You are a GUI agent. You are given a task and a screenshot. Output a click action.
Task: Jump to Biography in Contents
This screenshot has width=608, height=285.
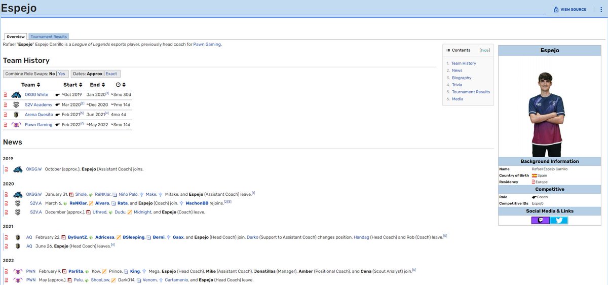click(x=462, y=78)
